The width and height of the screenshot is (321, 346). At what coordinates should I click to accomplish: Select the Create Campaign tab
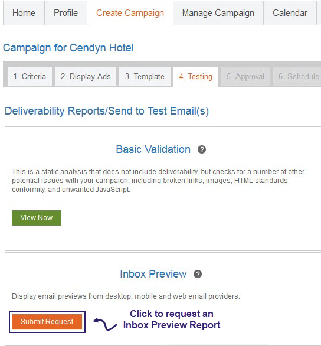130,13
